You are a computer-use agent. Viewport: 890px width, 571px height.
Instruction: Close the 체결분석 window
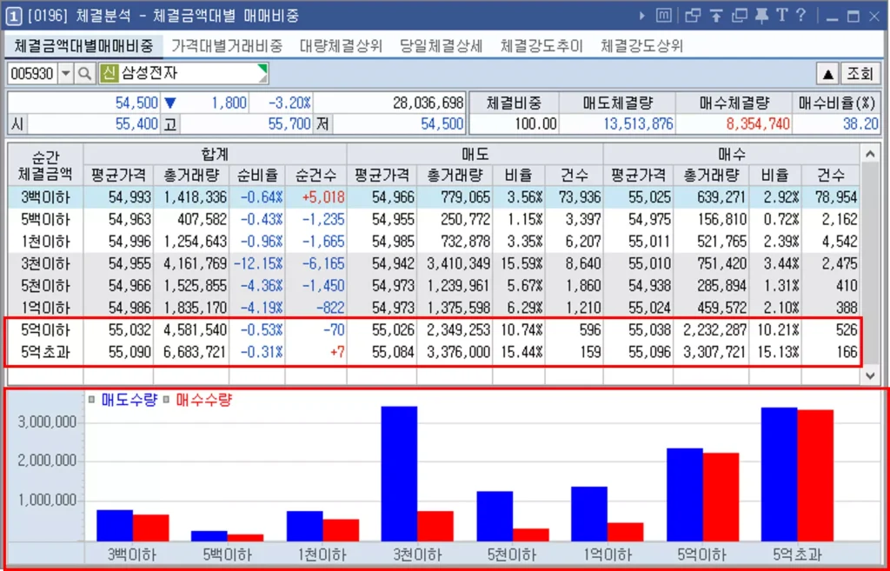[x=874, y=16]
